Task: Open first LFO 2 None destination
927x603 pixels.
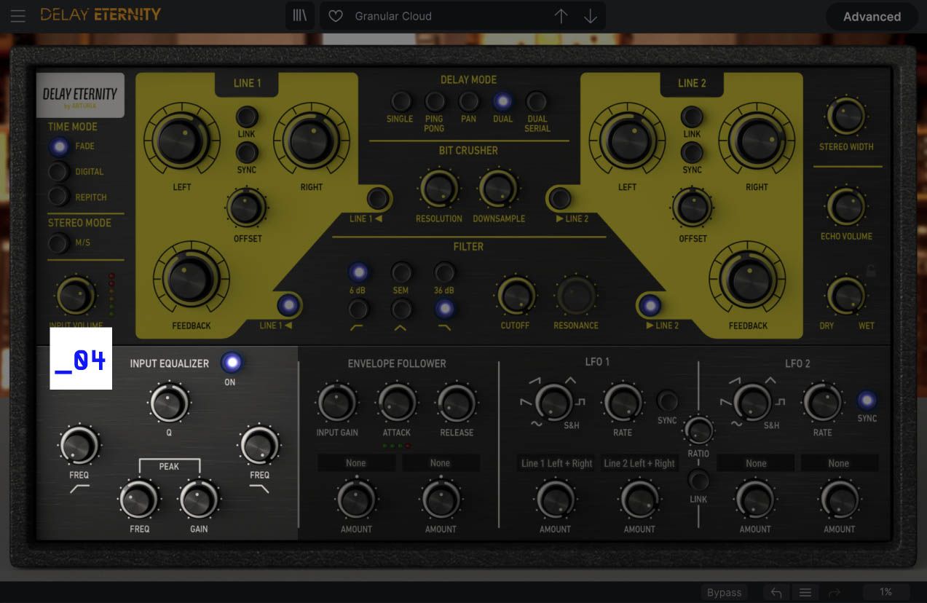Action: tap(756, 463)
